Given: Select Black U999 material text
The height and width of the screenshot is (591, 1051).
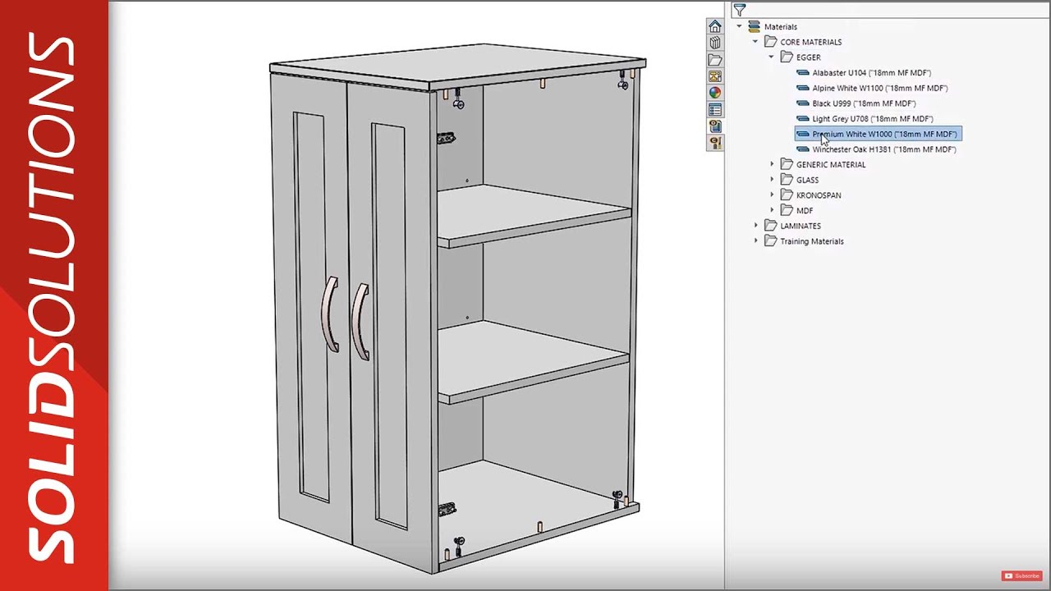Looking at the screenshot, I should tap(864, 103).
